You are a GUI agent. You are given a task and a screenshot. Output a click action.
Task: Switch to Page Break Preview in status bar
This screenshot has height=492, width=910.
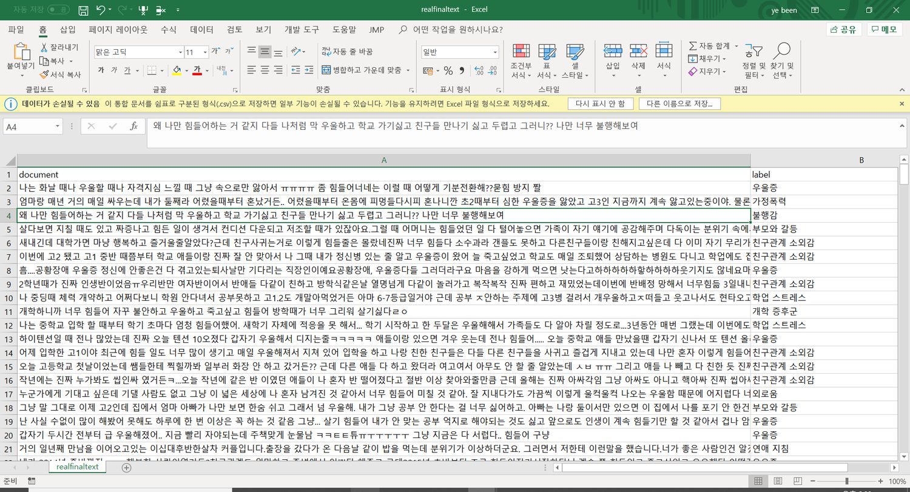(x=797, y=481)
